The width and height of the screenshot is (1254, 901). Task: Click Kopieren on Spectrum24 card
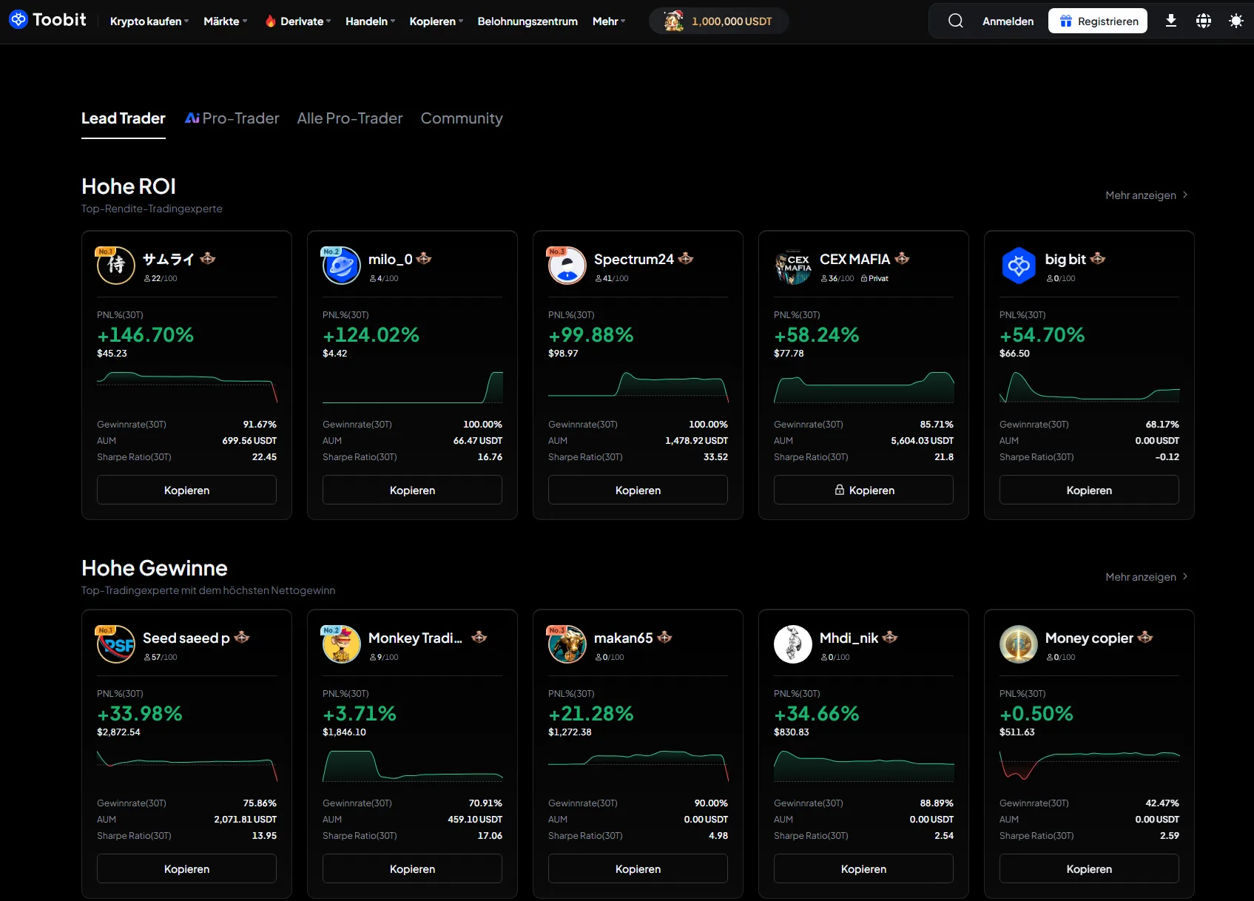click(x=638, y=490)
